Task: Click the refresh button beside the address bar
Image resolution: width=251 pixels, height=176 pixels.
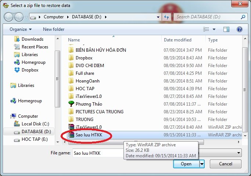Action: (x=167, y=17)
